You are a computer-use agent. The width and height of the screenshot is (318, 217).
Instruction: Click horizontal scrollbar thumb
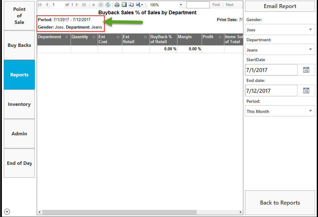click(x=119, y=212)
